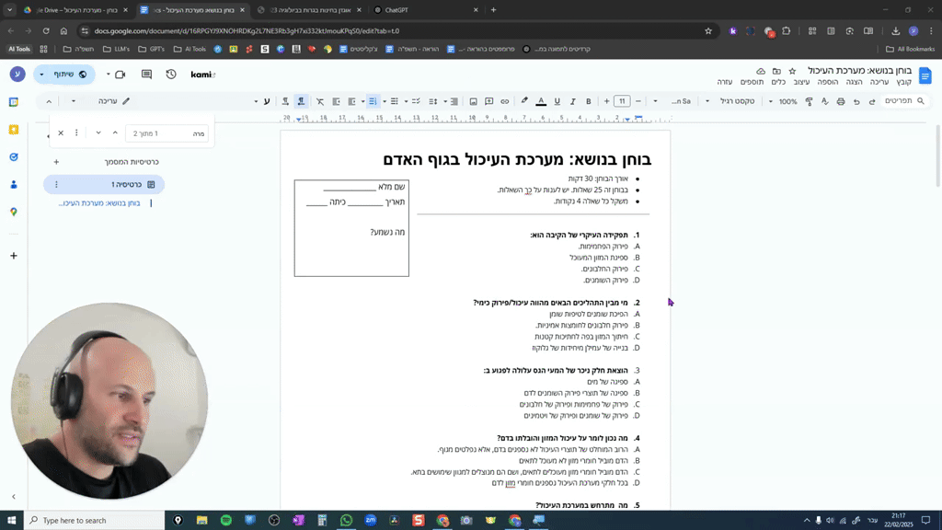
Task: Select the Print icon in the toolbar
Action: pyautogui.click(x=839, y=101)
